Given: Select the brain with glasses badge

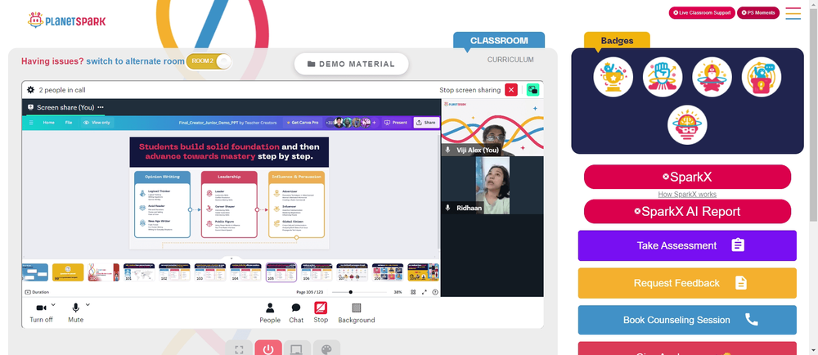Looking at the screenshot, I should pyautogui.click(x=687, y=125).
